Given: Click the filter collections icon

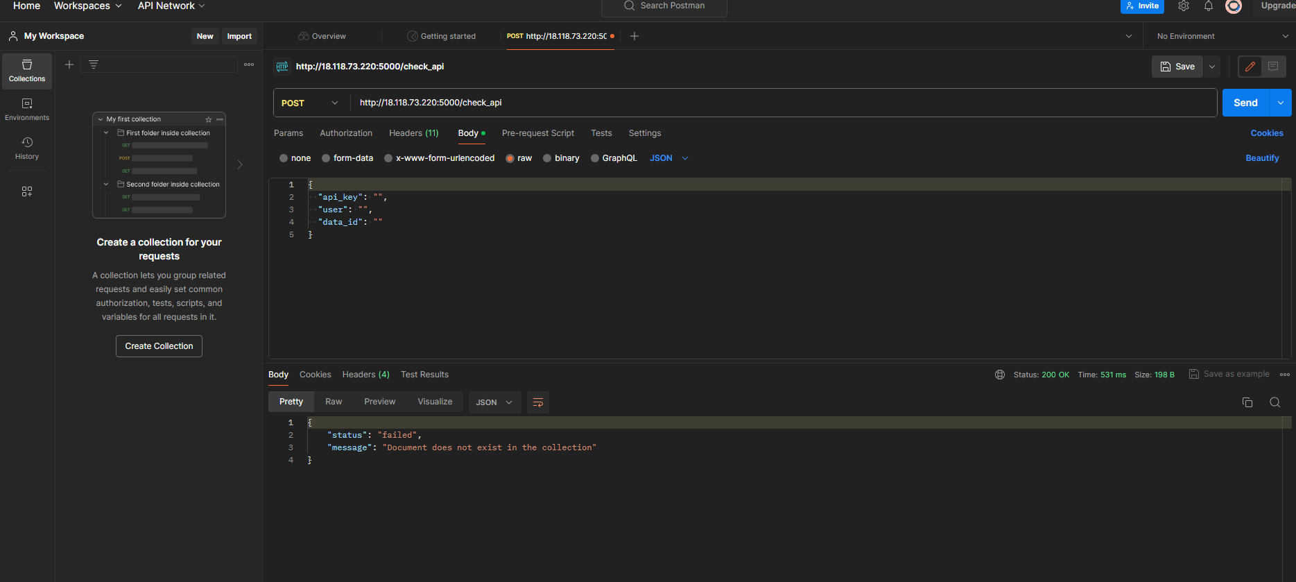Looking at the screenshot, I should tap(94, 65).
